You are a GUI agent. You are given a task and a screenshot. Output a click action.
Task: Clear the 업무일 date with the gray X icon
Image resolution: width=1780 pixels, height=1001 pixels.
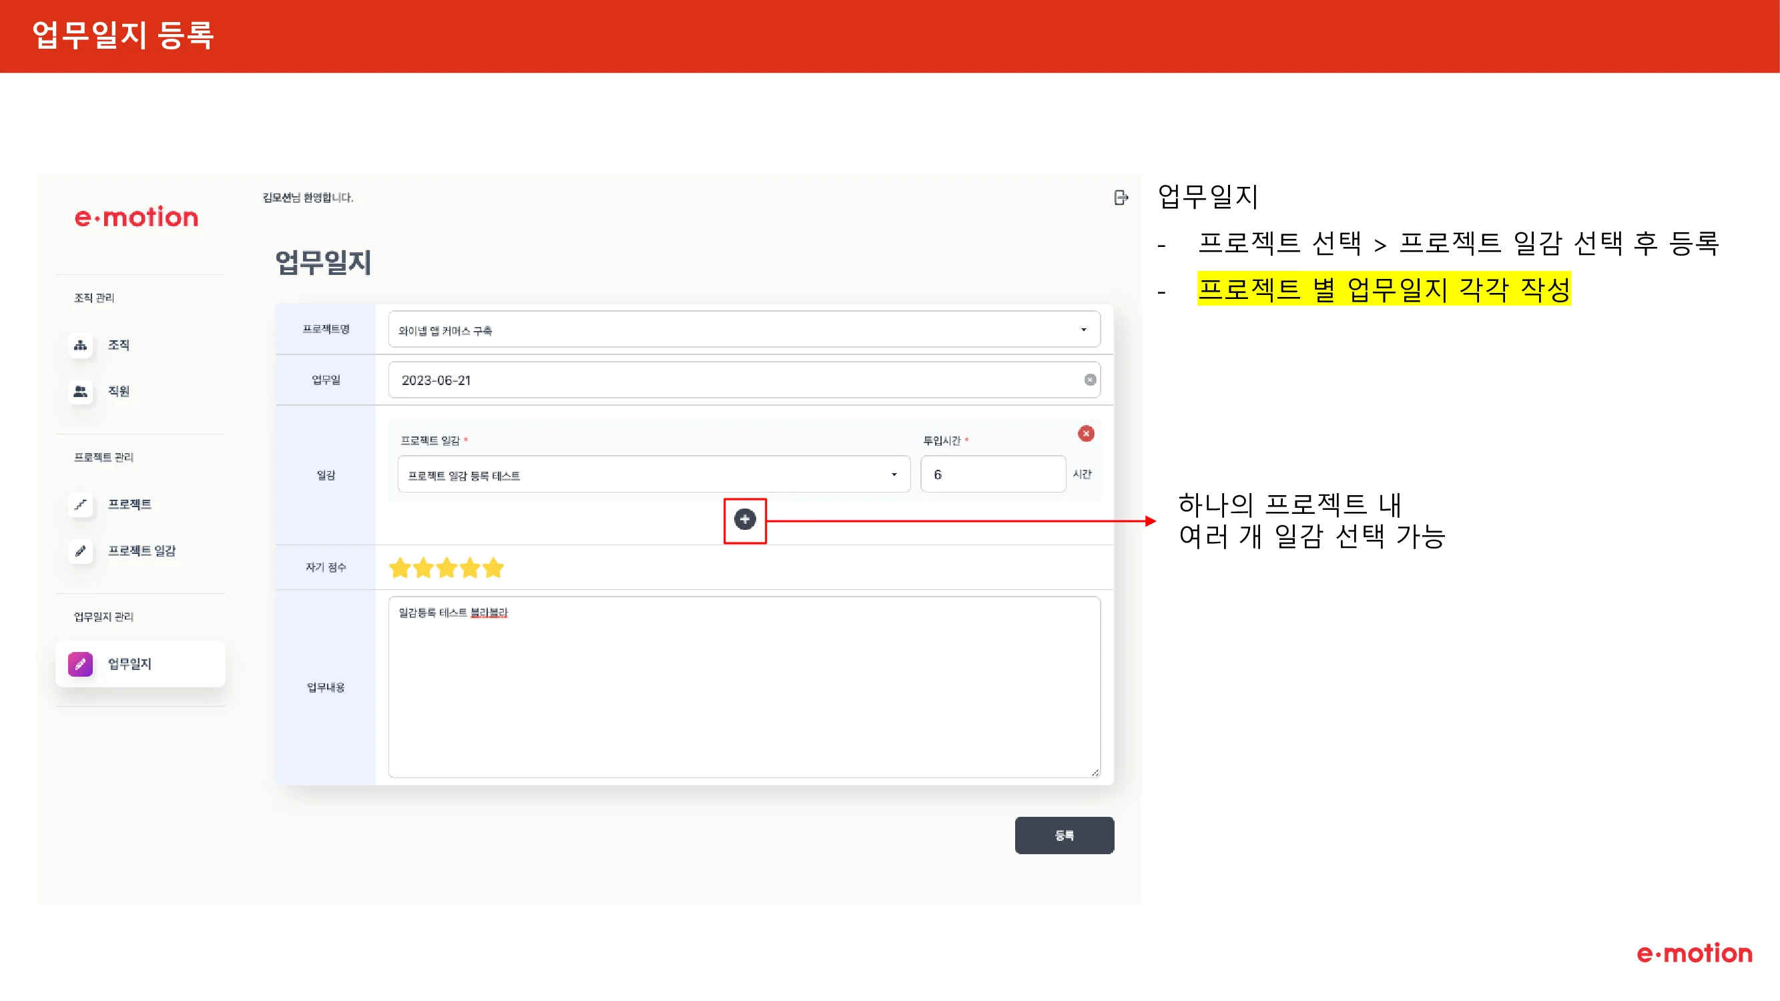click(1090, 379)
